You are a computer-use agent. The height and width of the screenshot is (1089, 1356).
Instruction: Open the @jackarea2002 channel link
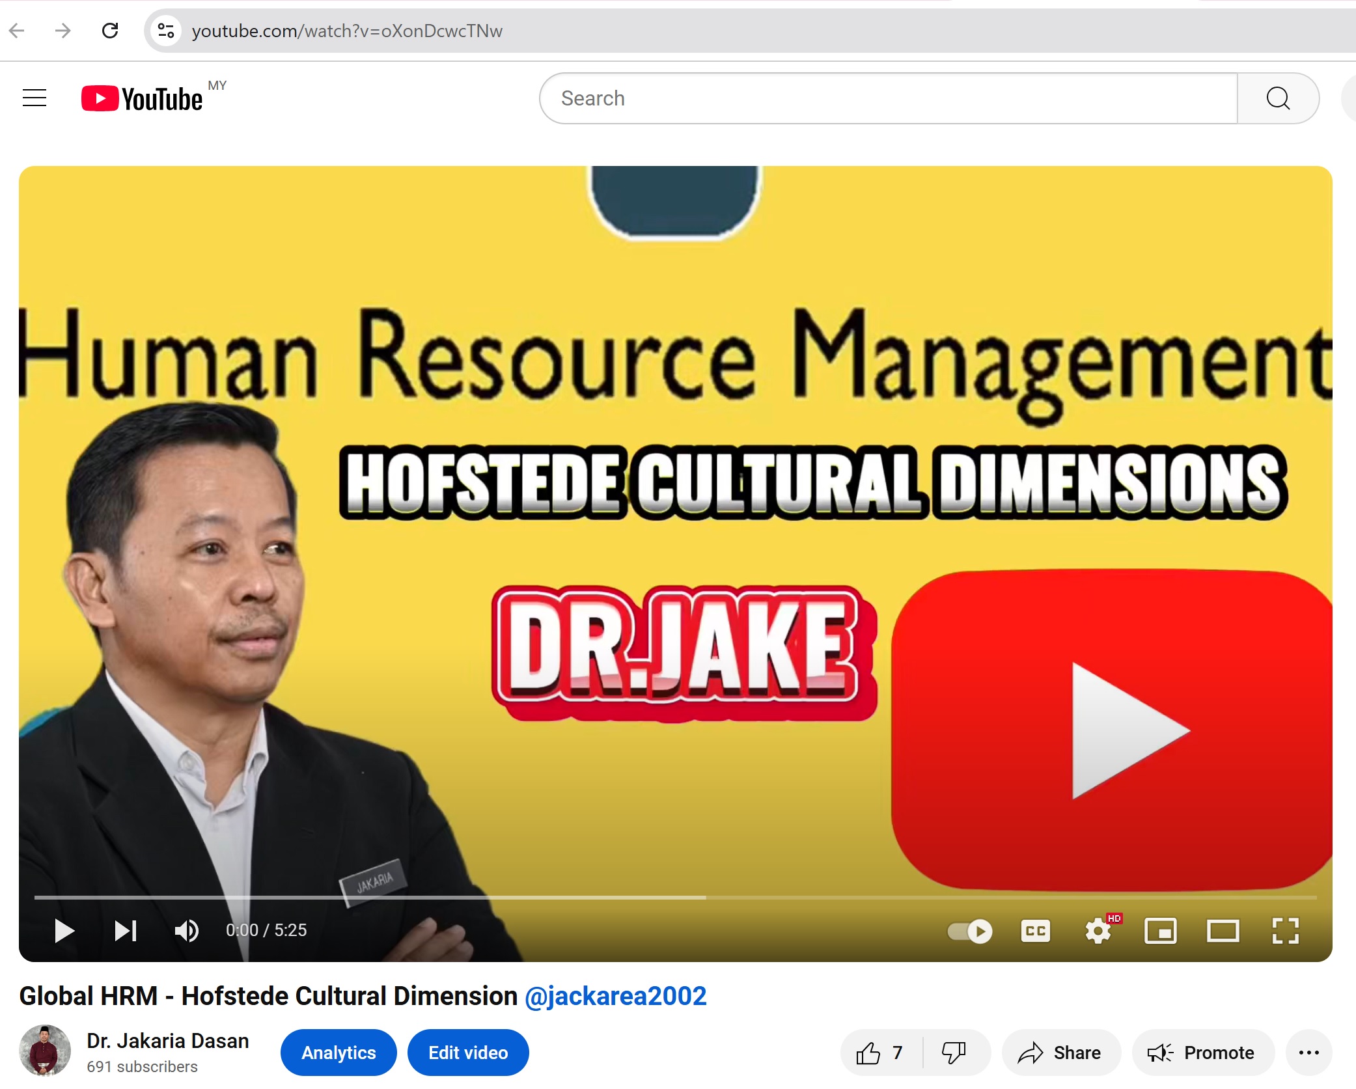pos(615,996)
